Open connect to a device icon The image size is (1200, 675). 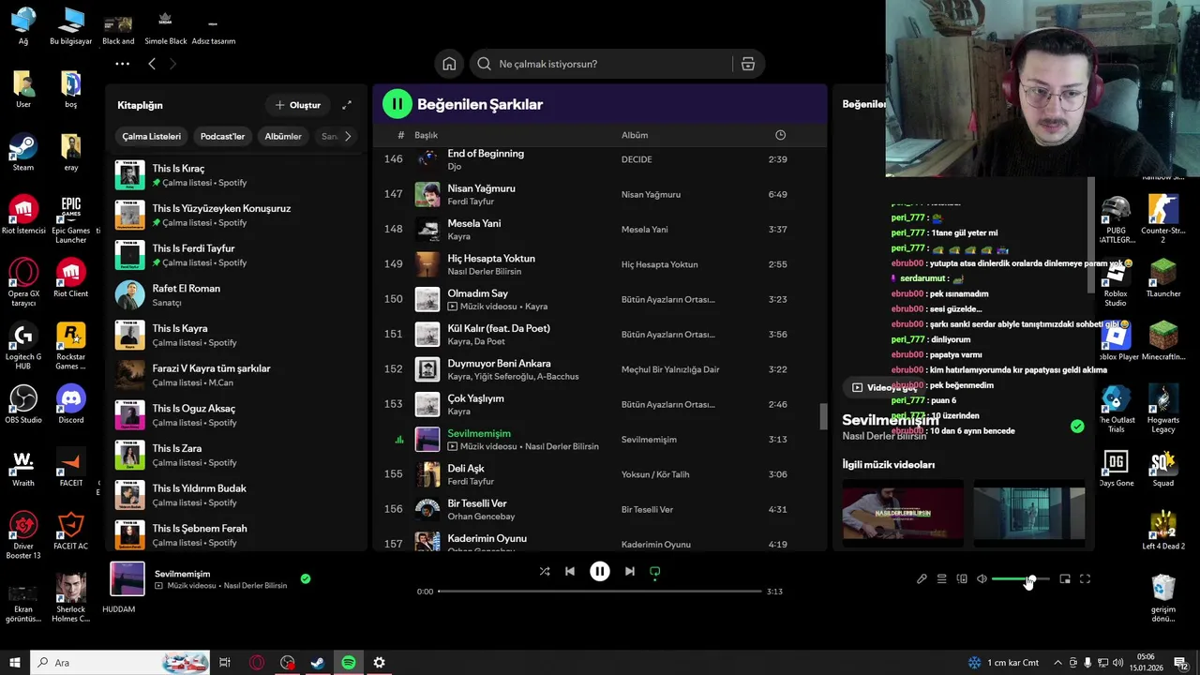tap(962, 579)
